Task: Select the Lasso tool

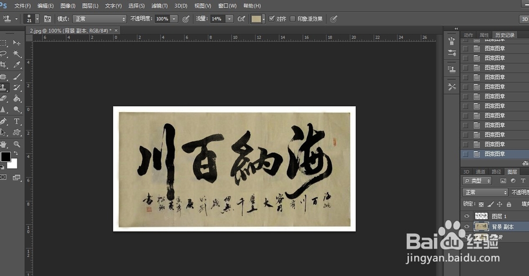Action: coord(3,53)
